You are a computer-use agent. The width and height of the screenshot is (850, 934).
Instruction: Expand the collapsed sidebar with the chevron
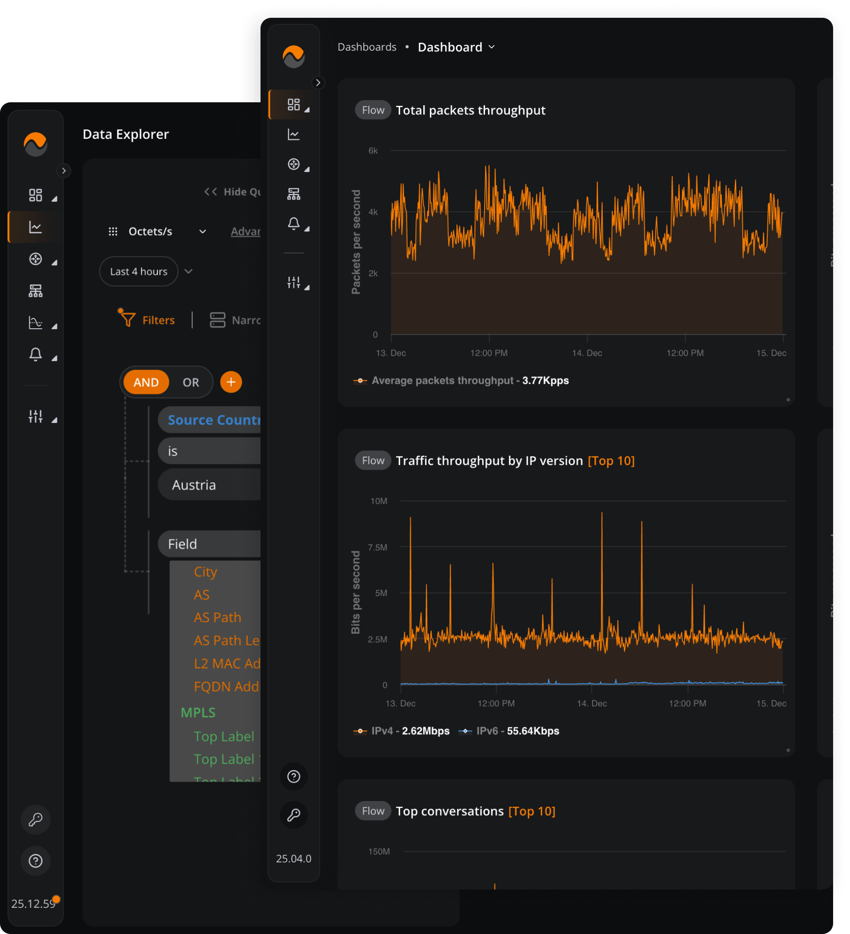(x=65, y=170)
